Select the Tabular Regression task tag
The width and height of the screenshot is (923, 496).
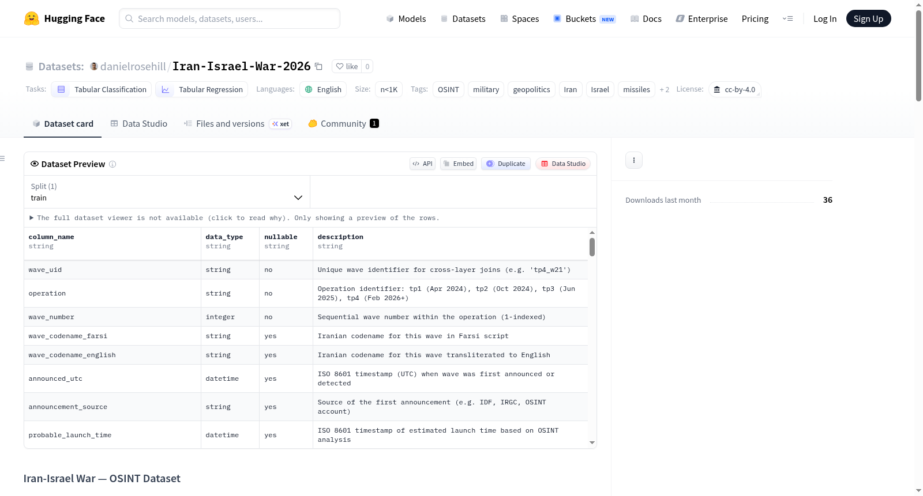(202, 89)
